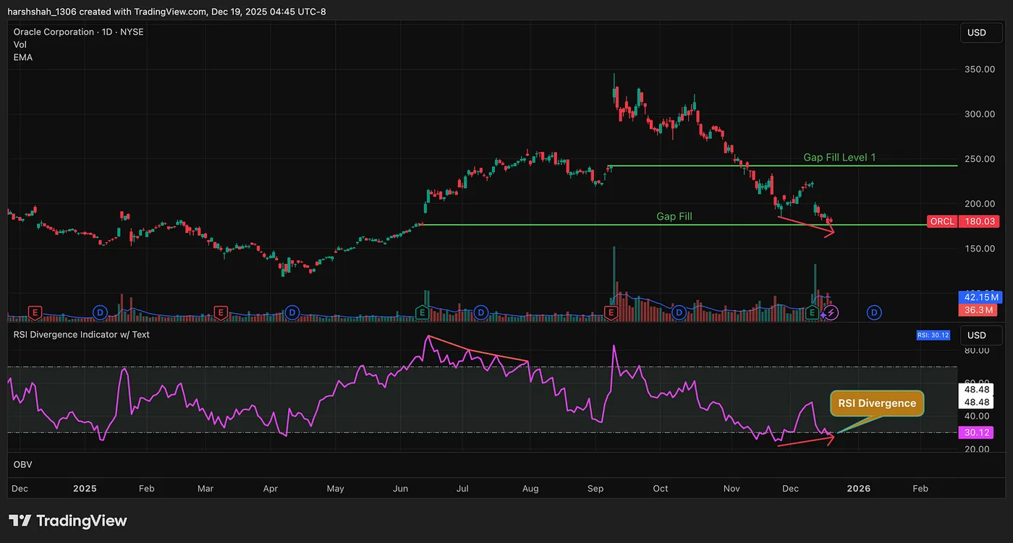Open the dividend marker for July 2025

pyautogui.click(x=481, y=312)
